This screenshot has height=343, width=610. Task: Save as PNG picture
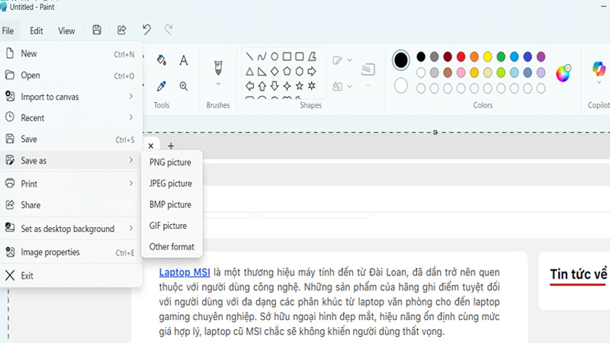click(x=172, y=162)
